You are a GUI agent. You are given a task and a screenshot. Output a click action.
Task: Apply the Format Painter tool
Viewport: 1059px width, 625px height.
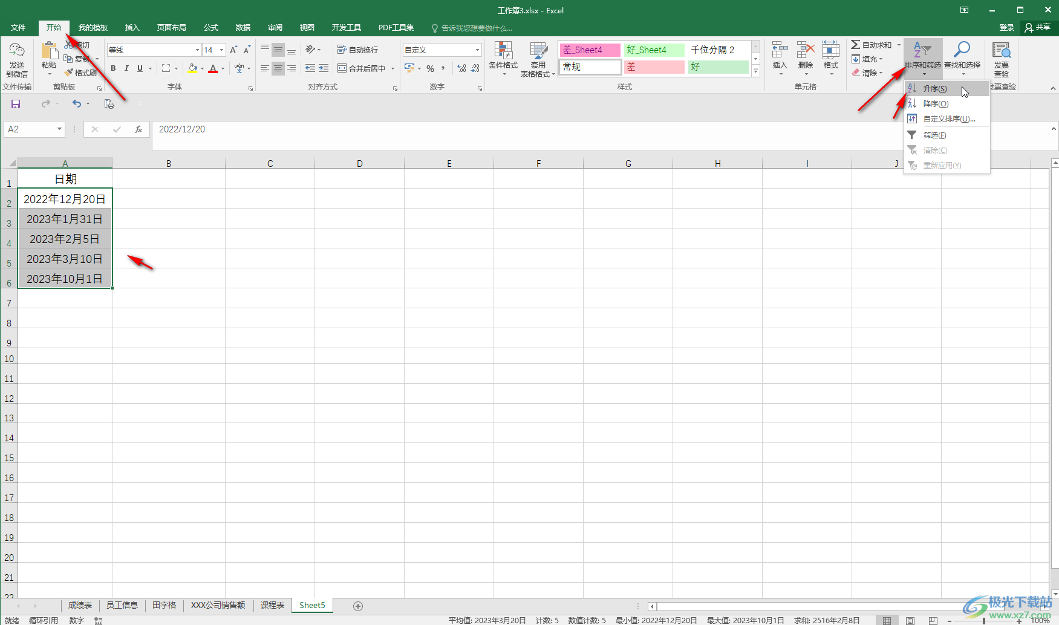(x=80, y=73)
